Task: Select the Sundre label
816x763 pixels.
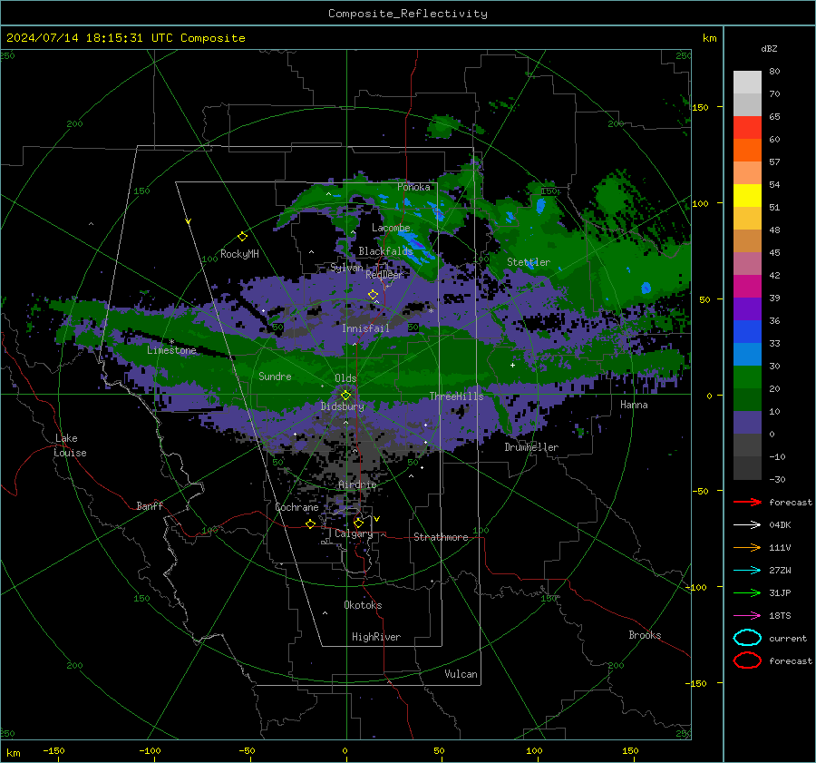Action: click(x=275, y=376)
